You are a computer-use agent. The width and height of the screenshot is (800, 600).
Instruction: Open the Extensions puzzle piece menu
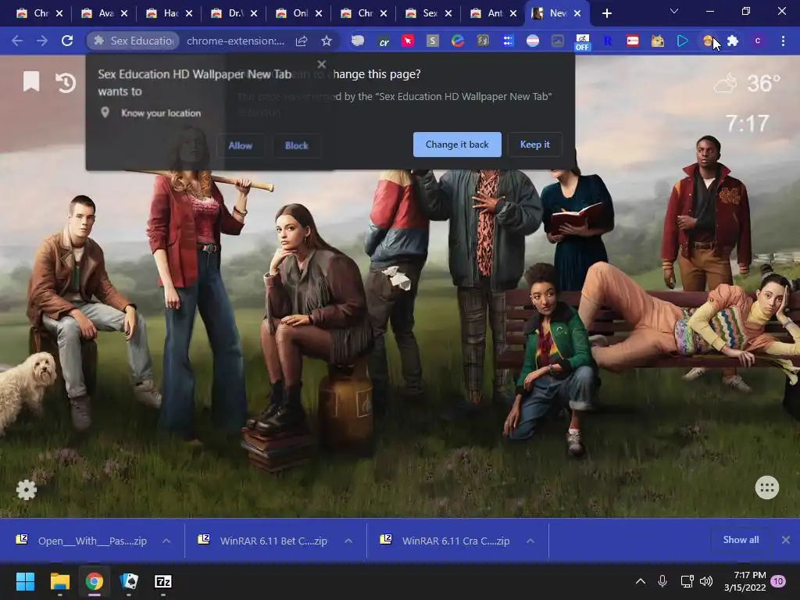733,41
